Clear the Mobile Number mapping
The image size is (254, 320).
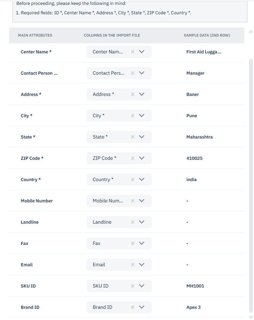click(x=133, y=201)
